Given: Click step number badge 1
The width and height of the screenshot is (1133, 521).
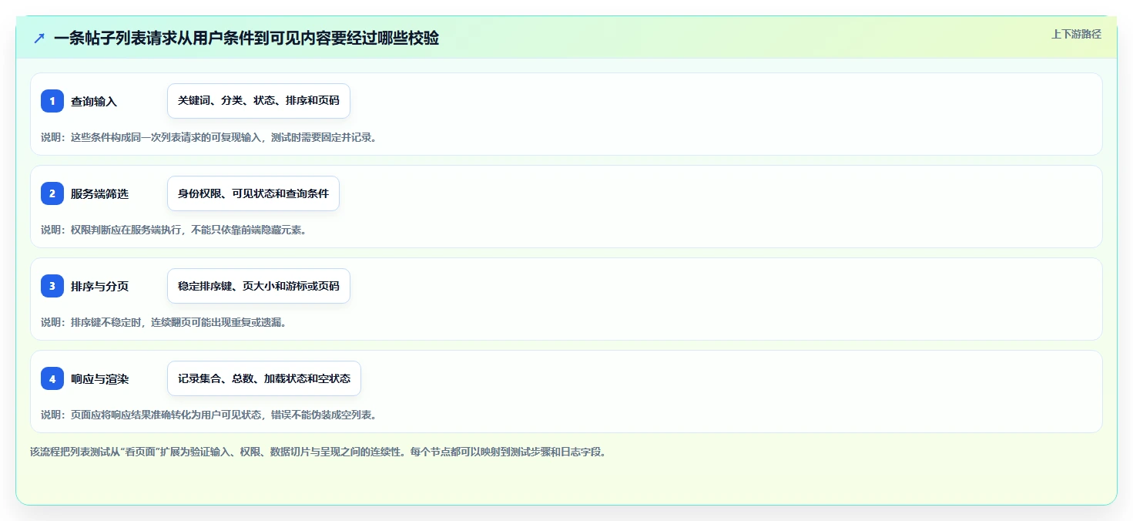Looking at the screenshot, I should pyautogui.click(x=52, y=101).
